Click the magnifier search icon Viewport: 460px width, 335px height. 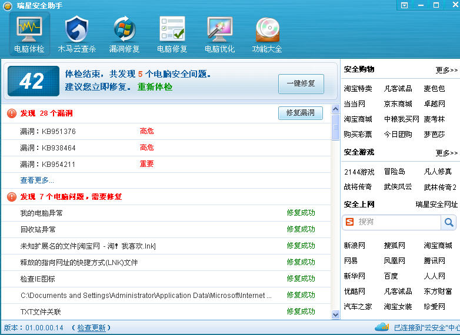pos(449,222)
